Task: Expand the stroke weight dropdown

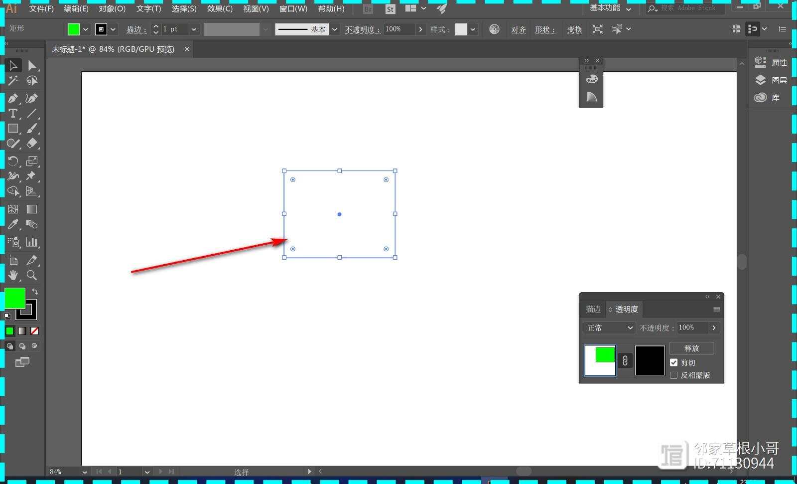Action: (194, 29)
